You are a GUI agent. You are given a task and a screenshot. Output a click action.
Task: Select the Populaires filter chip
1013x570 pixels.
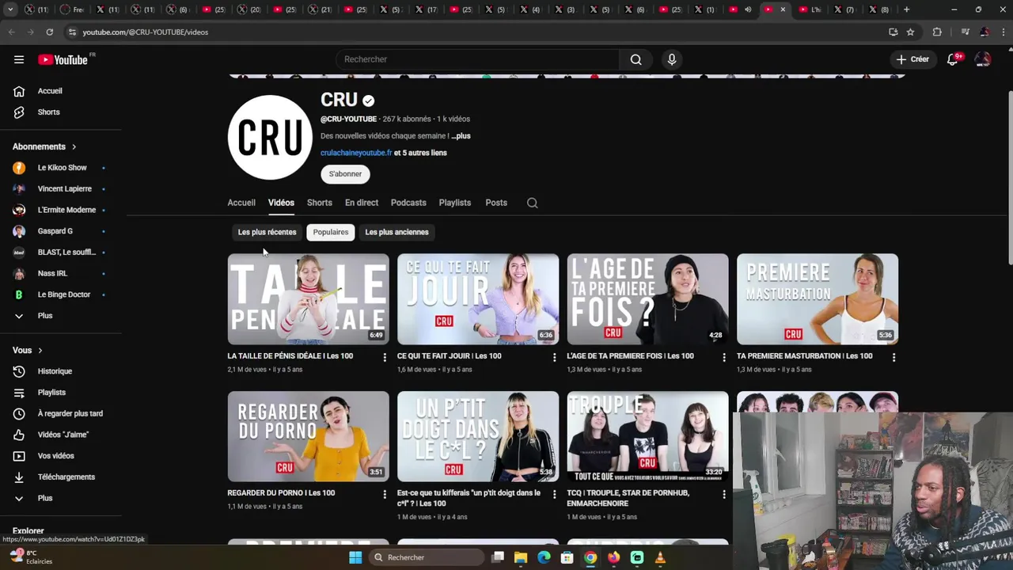click(331, 233)
